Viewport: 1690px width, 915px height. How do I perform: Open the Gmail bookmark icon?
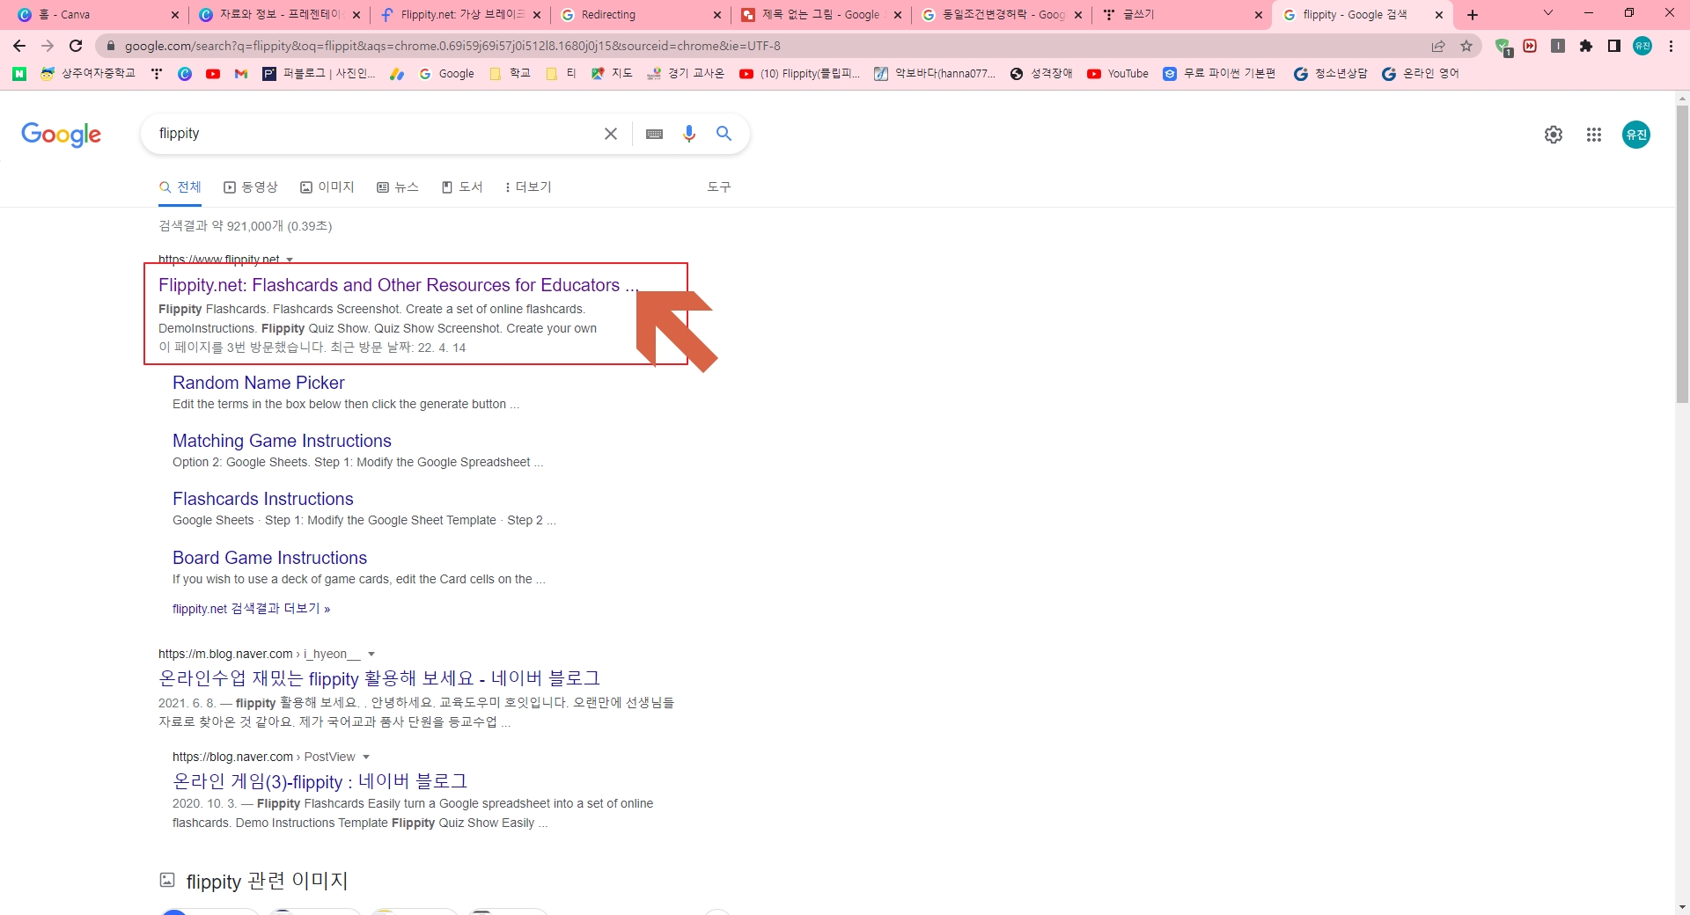241,74
